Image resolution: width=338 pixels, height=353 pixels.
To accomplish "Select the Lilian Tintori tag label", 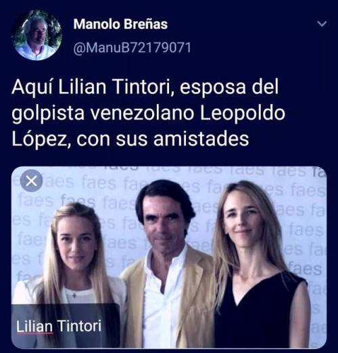I will [66, 326].
